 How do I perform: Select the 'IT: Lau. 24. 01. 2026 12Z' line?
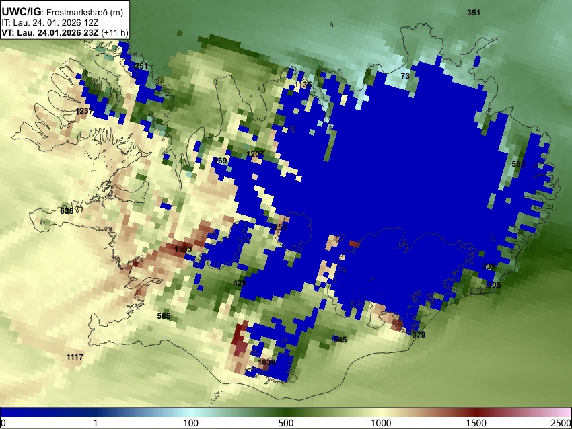(x=50, y=23)
